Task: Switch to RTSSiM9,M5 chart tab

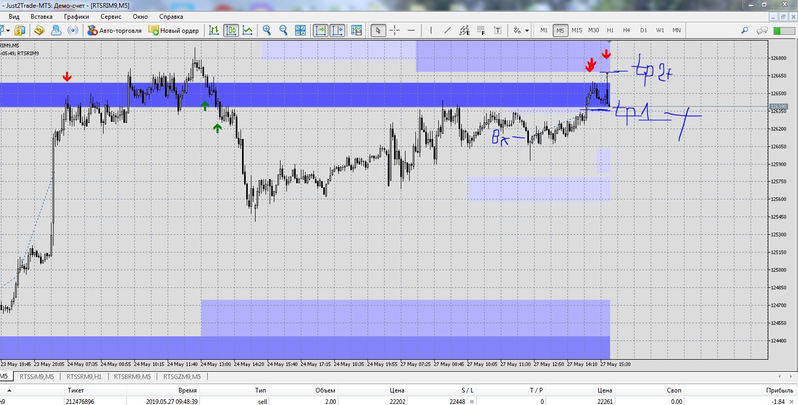Action: (36, 376)
